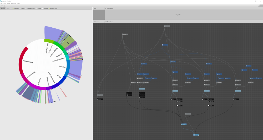The image size is (263, 140).
Task: Switch to the Data tab
Action: (x=8, y=8)
